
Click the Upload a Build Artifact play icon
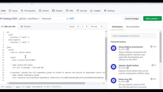click(114, 67)
